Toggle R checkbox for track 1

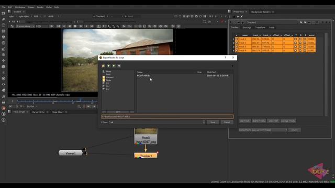pos(300,39)
